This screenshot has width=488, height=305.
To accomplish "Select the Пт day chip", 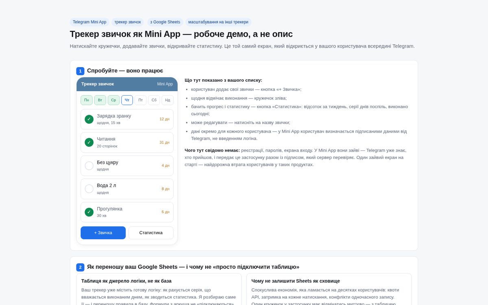I will coord(140,100).
